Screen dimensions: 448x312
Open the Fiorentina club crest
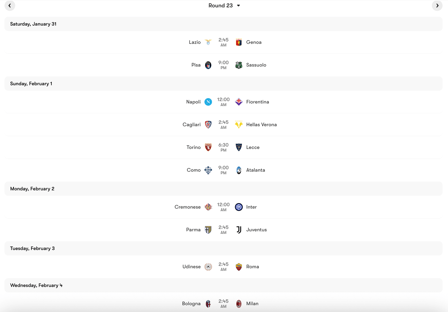pos(239,102)
